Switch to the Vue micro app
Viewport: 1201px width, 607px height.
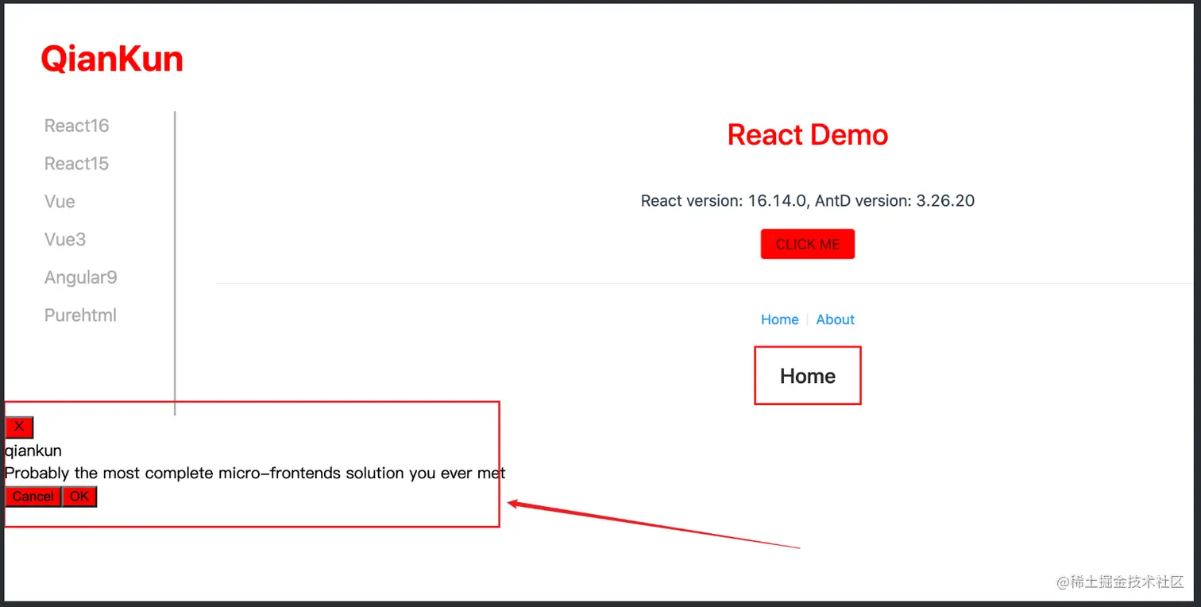(x=60, y=202)
